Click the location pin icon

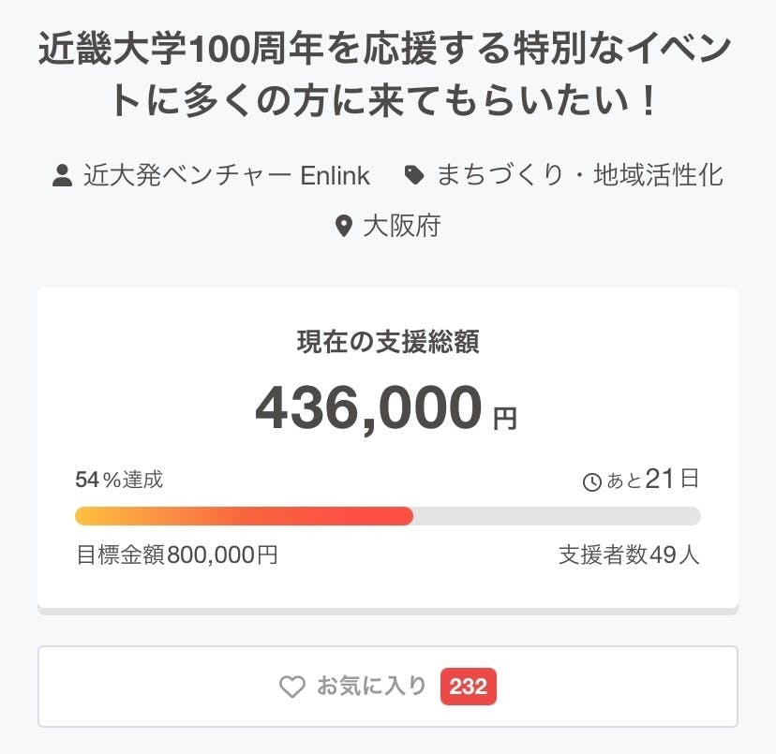coord(344,226)
